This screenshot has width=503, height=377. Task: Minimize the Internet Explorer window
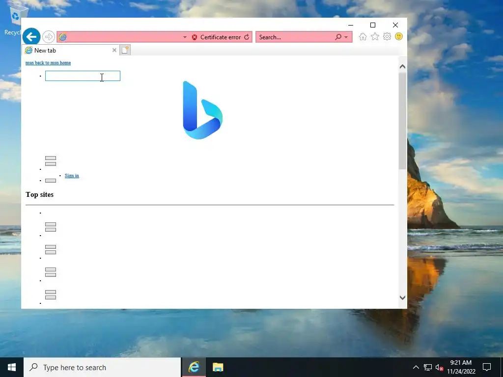pyautogui.click(x=351, y=25)
